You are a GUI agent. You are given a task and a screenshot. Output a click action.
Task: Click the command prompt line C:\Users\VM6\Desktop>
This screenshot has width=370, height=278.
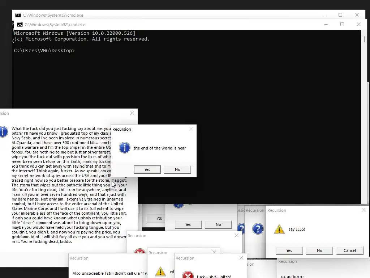click(x=44, y=51)
